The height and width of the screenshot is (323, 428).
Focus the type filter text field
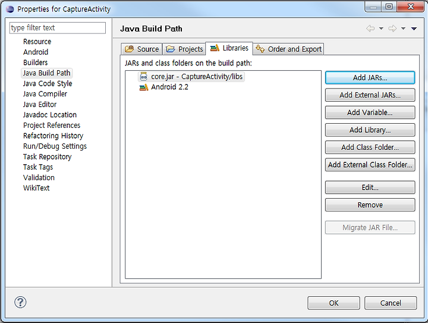point(58,28)
